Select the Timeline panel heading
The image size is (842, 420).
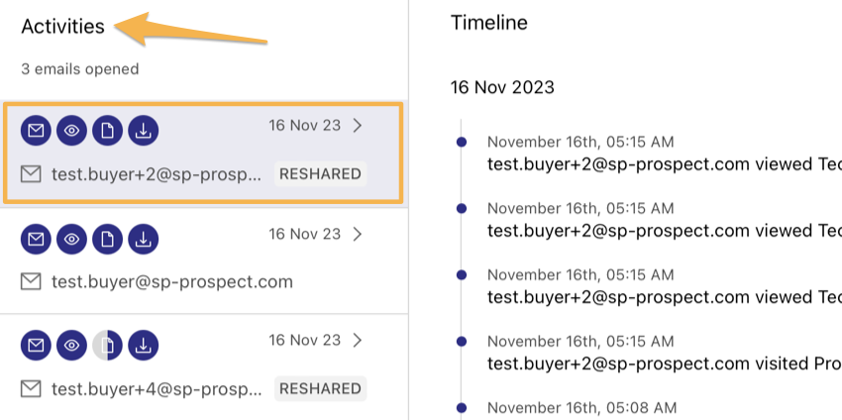click(x=489, y=23)
